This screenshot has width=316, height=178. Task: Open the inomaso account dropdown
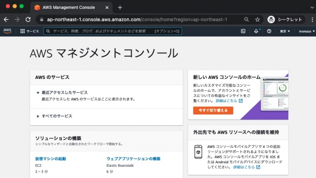point(307,31)
